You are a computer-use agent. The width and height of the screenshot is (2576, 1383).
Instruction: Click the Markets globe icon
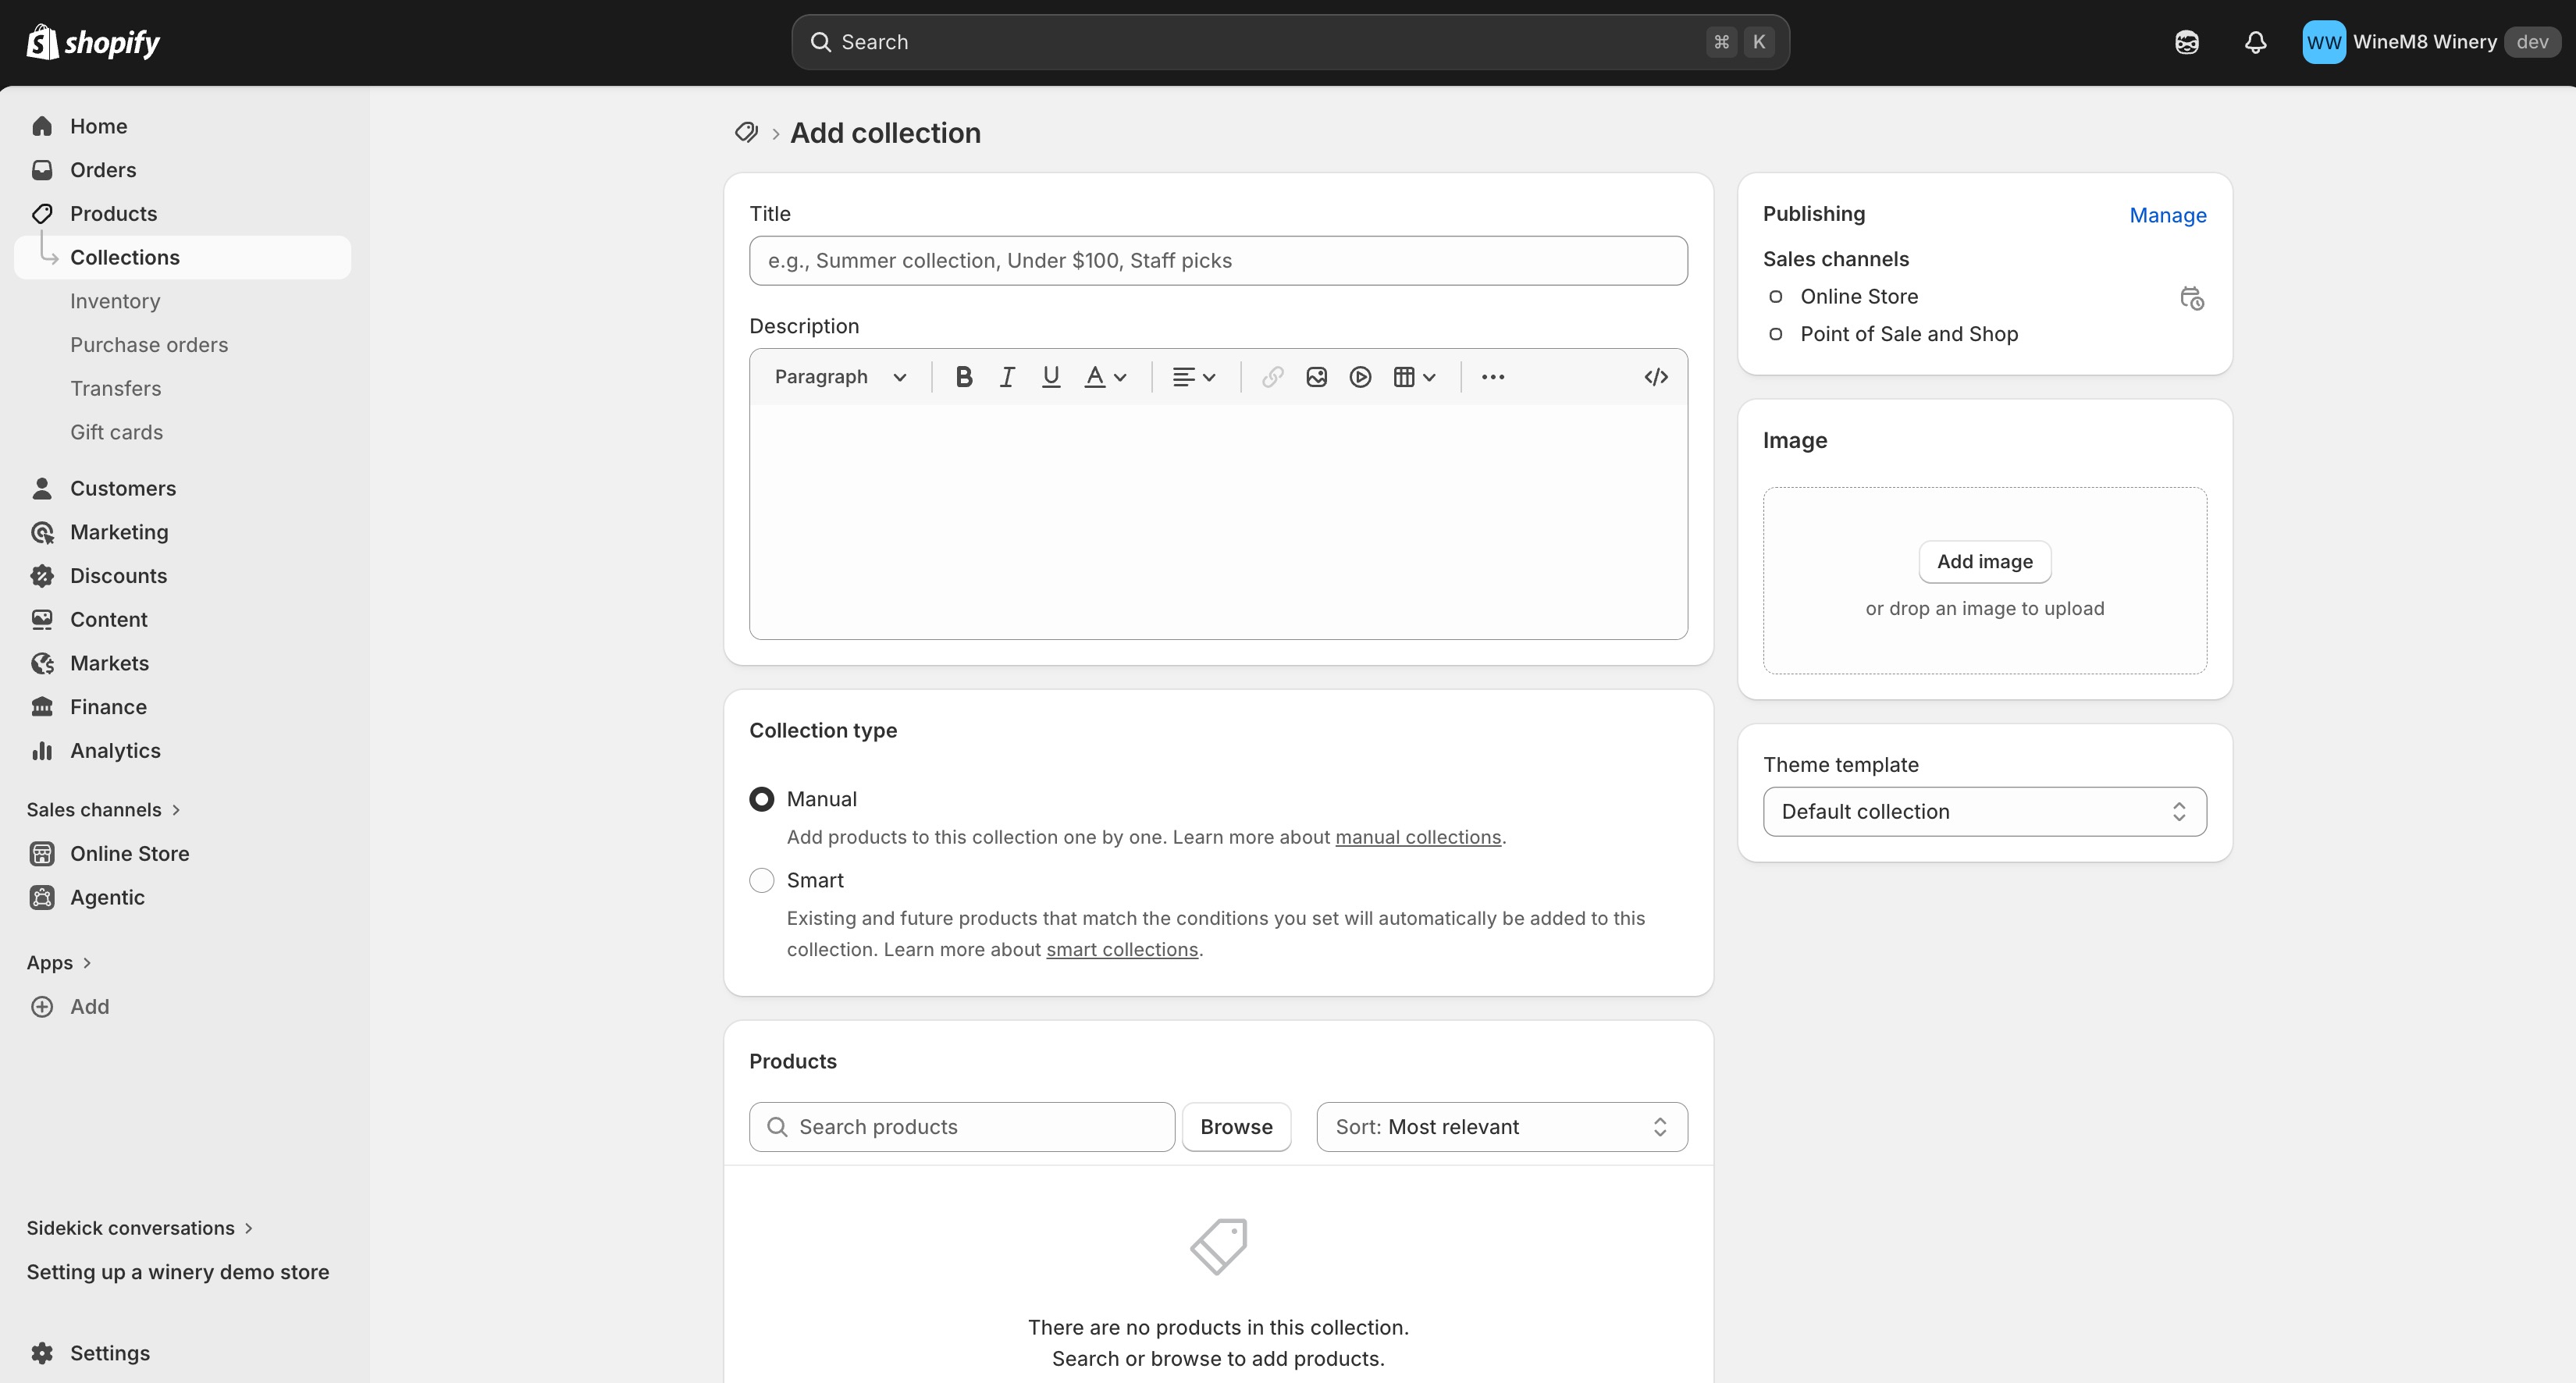pyautogui.click(x=42, y=663)
